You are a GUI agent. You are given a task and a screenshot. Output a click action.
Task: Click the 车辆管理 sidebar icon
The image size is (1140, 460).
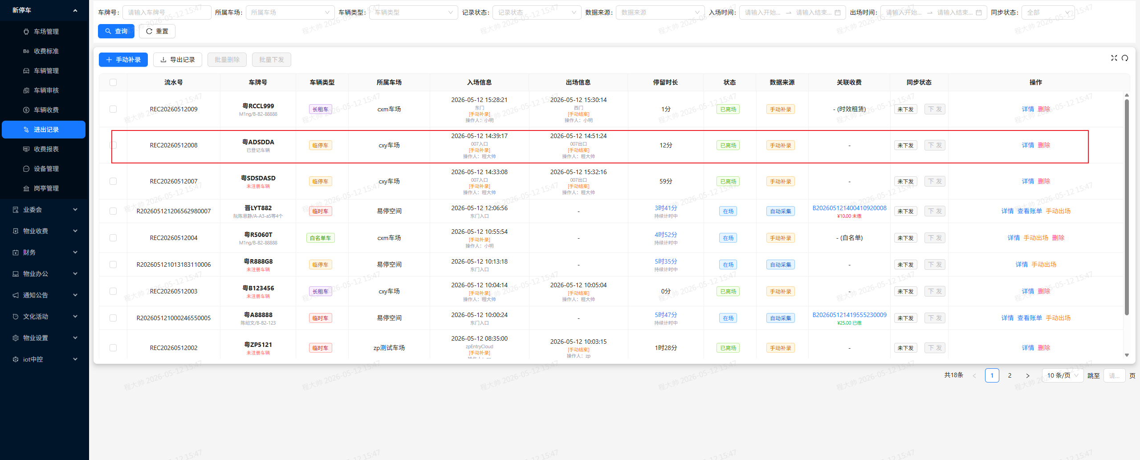coord(26,71)
